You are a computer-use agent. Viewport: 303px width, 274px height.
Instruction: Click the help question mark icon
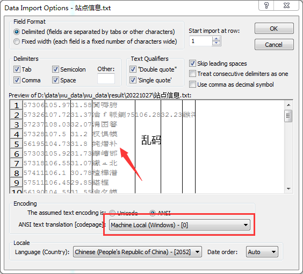(x=266, y=5)
